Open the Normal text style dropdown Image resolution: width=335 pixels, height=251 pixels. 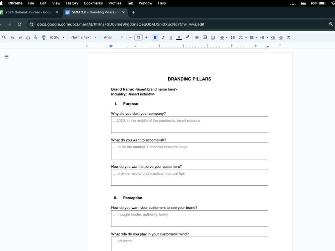pos(84,37)
